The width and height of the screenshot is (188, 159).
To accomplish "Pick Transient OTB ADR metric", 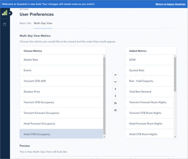I will tap(61, 81).
